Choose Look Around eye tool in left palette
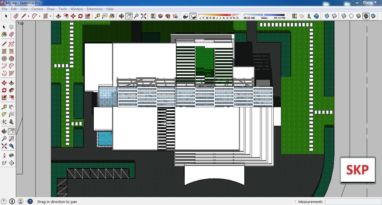 point(11,156)
